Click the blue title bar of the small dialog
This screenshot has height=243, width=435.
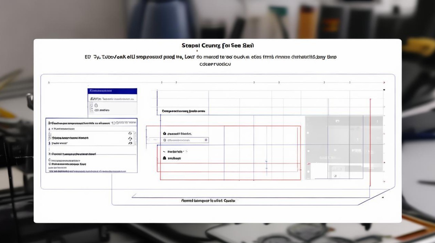(x=112, y=91)
